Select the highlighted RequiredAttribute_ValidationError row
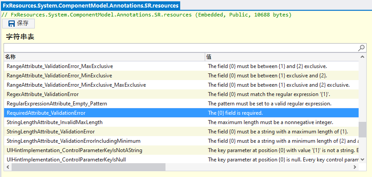 (x=181, y=113)
